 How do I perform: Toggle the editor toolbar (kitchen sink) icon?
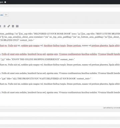17,26
